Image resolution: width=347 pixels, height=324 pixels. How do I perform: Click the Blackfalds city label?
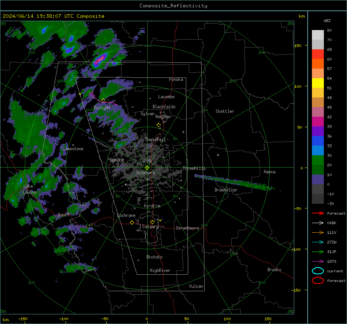pyautogui.click(x=164, y=107)
